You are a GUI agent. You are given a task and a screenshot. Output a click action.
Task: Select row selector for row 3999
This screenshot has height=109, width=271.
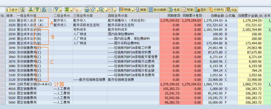3,84
